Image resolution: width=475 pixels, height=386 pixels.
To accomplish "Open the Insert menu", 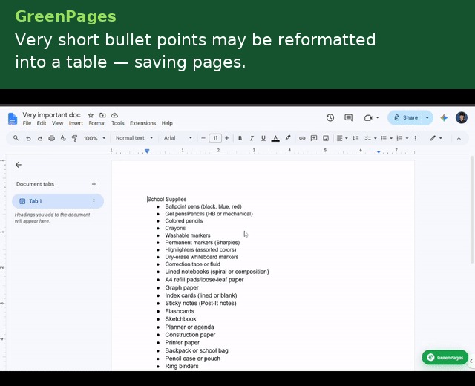I will coord(76,123).
